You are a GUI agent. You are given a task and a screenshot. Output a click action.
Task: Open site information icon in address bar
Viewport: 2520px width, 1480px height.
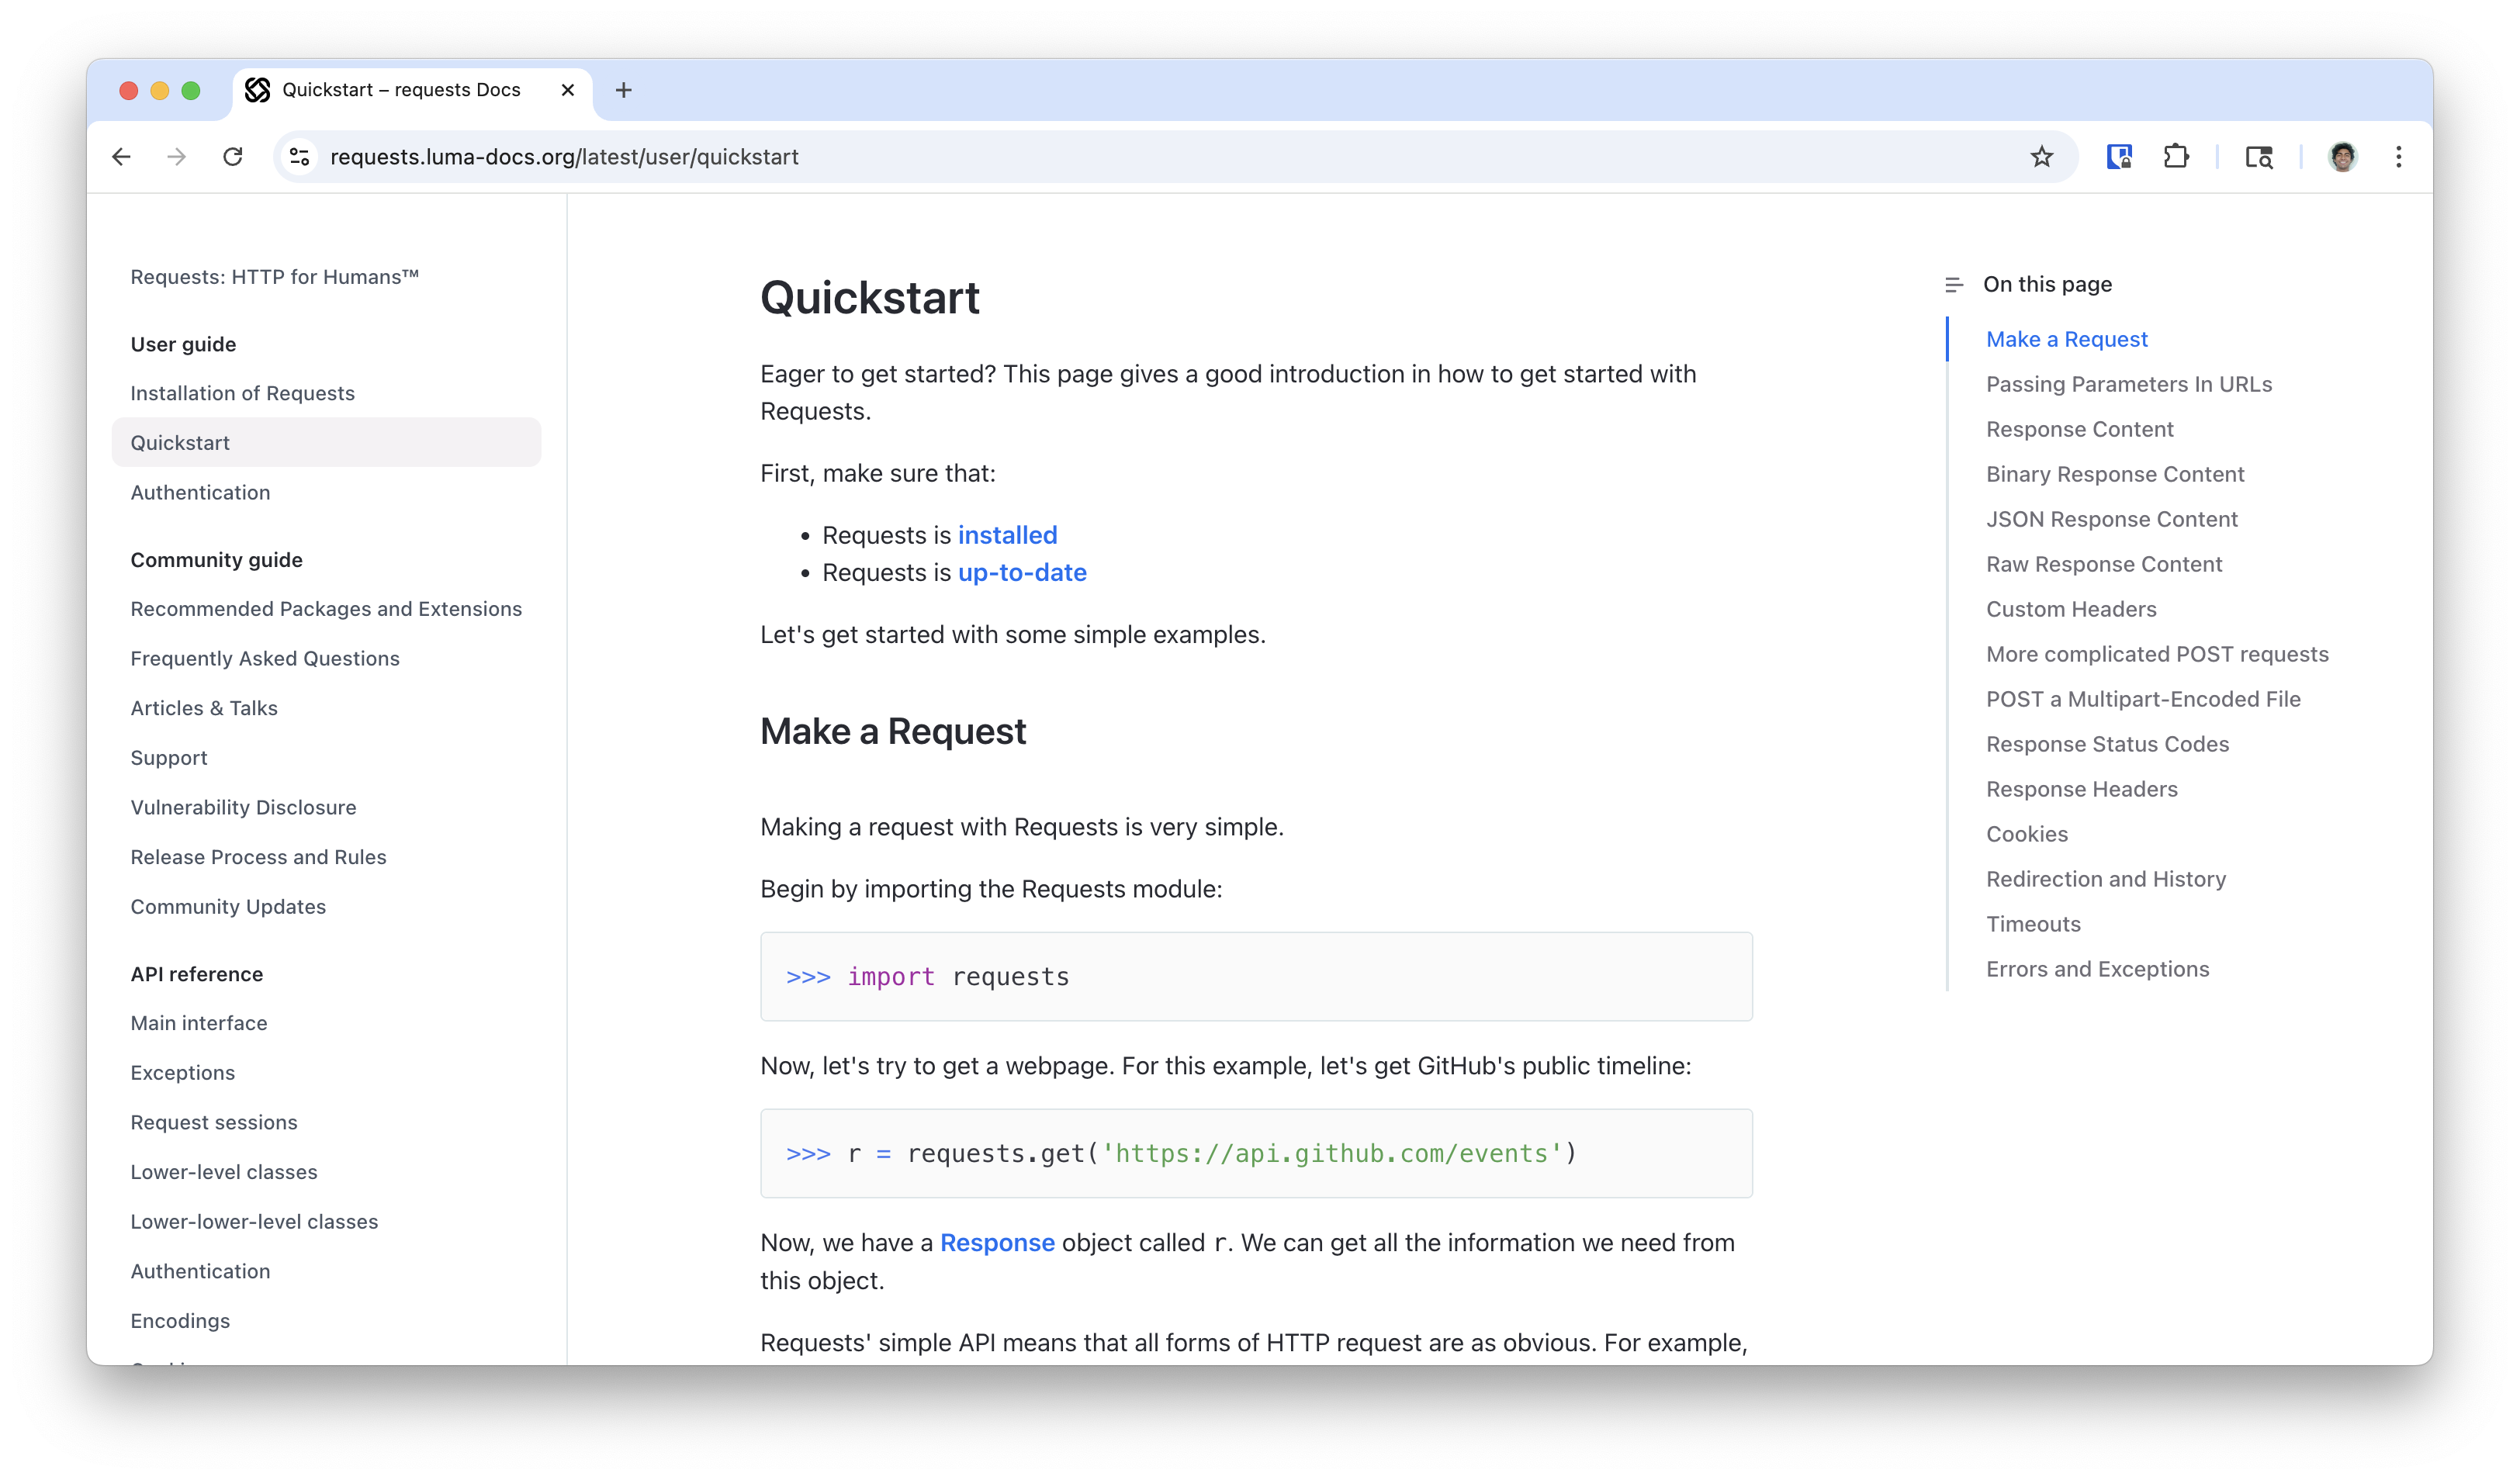(299, 157)
